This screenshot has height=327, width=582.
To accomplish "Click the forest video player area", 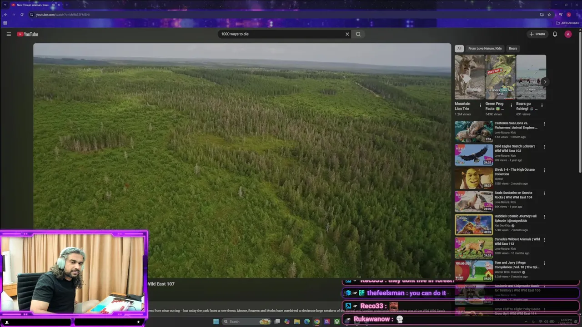I will 242,160.
